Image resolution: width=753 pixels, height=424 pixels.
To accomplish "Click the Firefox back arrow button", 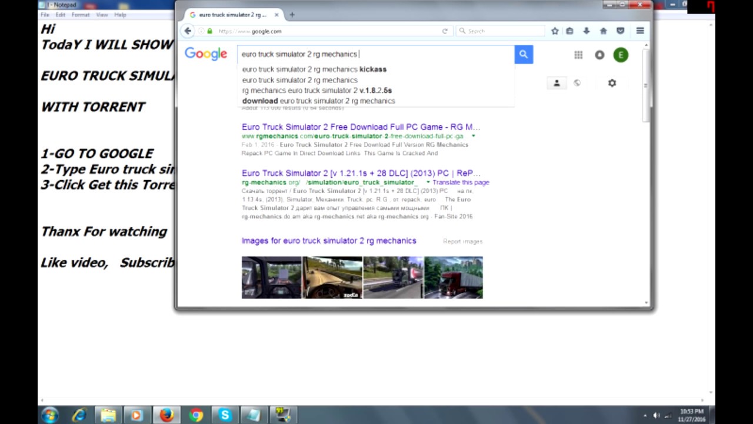I will [x=188, y=31].
